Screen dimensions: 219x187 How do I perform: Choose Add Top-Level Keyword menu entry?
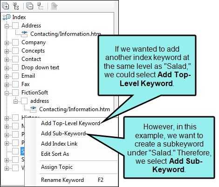pyautogui.click(x=70, y=123)
